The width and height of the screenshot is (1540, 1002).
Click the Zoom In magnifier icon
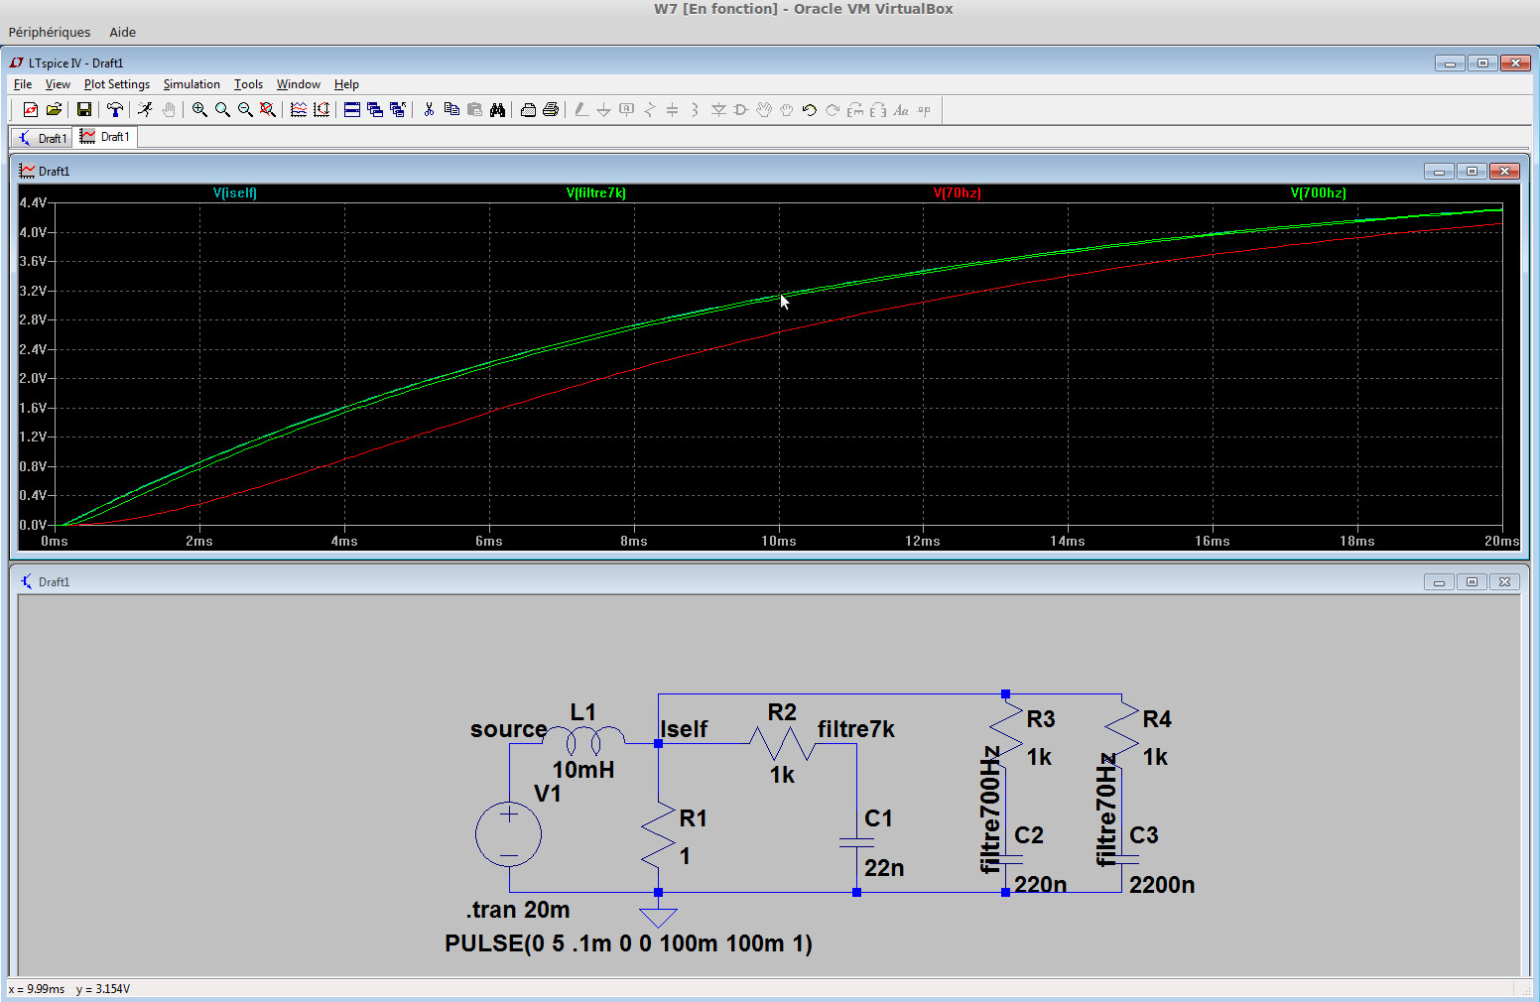pyautogui.click(x=199, y=110)
